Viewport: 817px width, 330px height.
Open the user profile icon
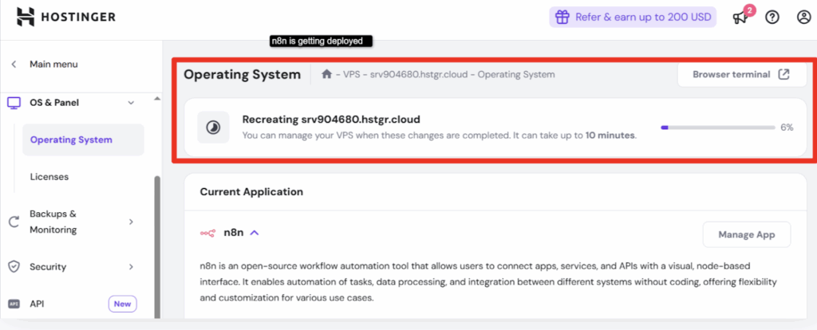tap(804, 18)
